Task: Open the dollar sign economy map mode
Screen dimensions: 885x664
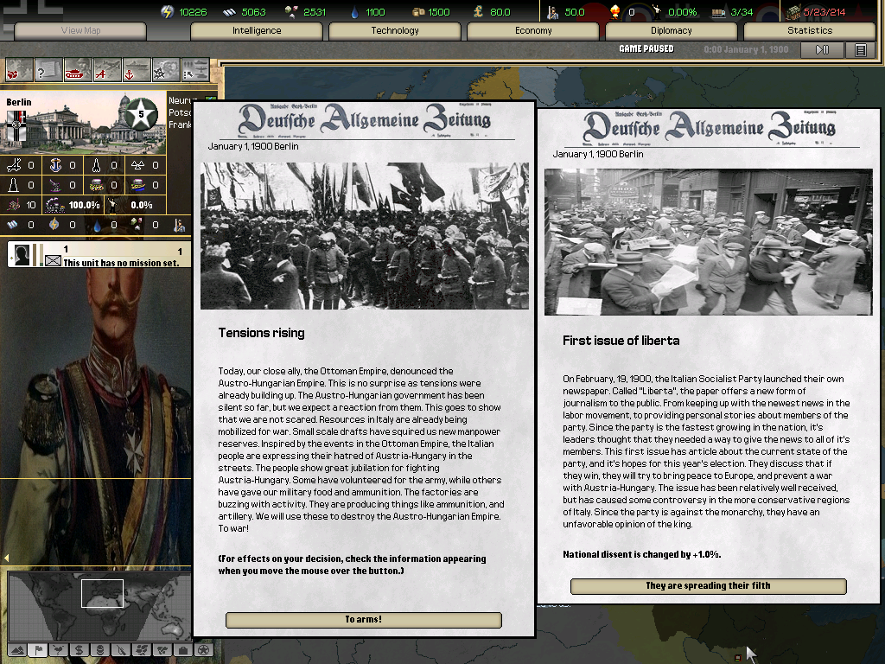Action: coord(80,651)
